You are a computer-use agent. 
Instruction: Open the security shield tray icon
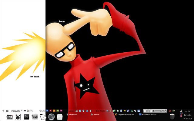[x=181, y=116]
